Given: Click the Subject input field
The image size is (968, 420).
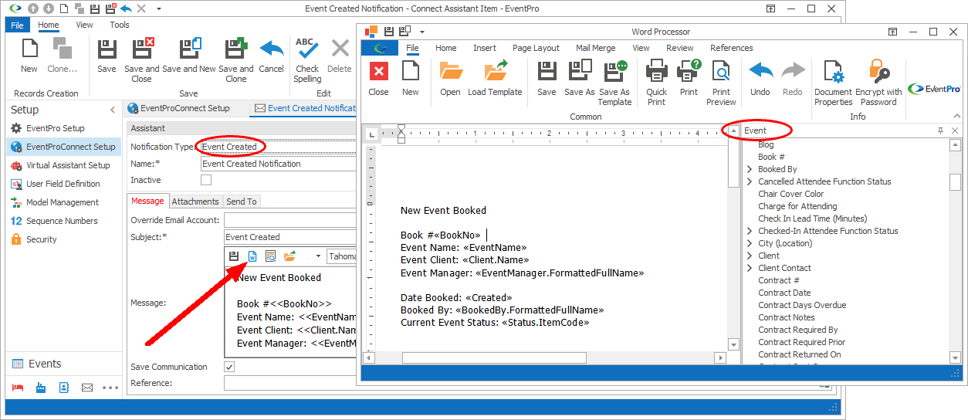Looking at the screenshot, I should [x=290, y=237].
